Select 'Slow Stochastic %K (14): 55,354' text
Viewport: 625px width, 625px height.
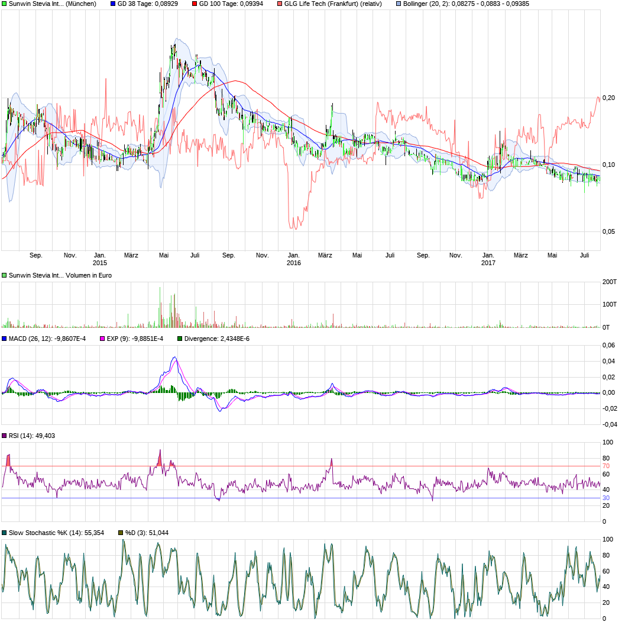(56, 533)
